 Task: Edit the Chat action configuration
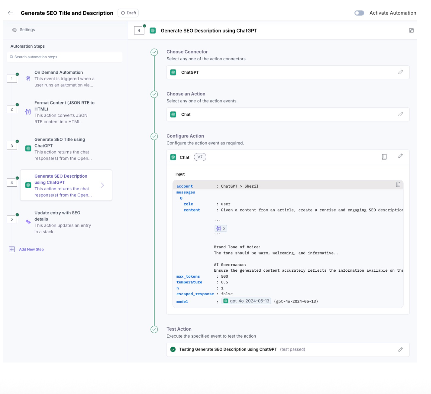[400, 156]
